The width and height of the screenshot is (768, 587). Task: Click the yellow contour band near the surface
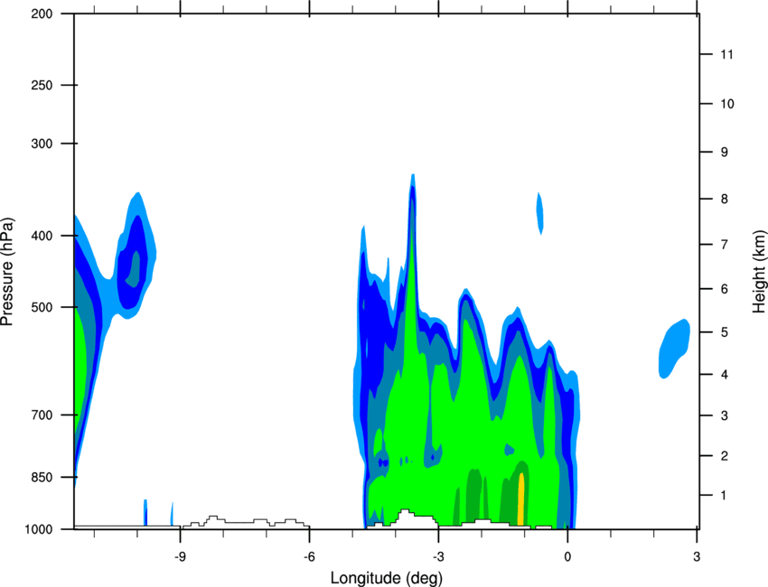(521, 497)
